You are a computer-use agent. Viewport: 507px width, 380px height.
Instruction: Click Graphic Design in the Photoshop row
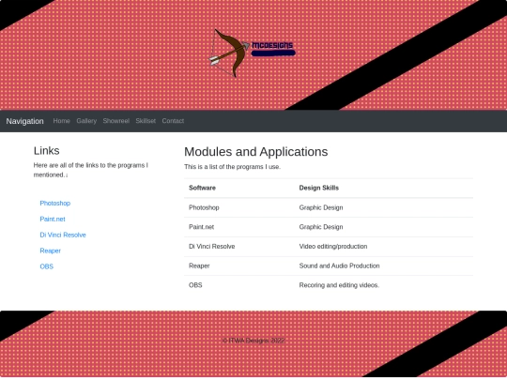tap(384, 207)
